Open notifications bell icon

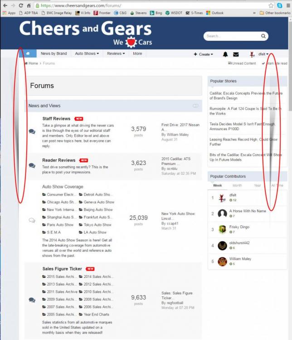coord(225,54)
